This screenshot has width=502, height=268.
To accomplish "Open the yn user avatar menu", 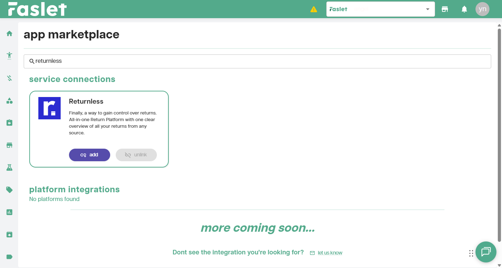I will point(482,9).
